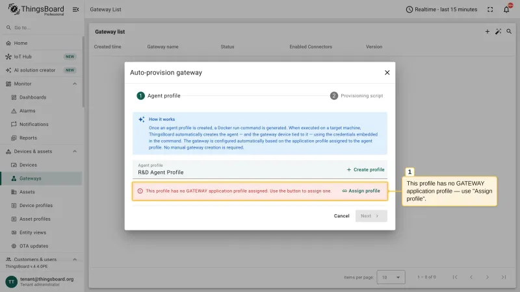
Task: Toggle fullscreen mode icon
Action: click(490, 10)
